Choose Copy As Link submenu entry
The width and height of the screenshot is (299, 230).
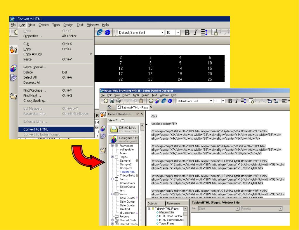56,54
